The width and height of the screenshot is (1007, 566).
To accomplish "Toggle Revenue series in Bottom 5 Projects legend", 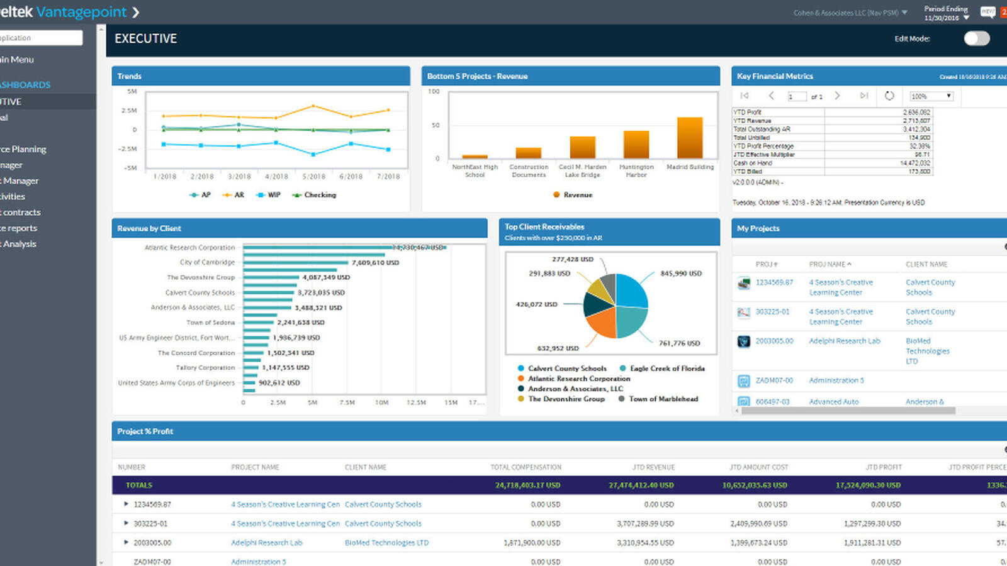I will (x=573, y=195).
